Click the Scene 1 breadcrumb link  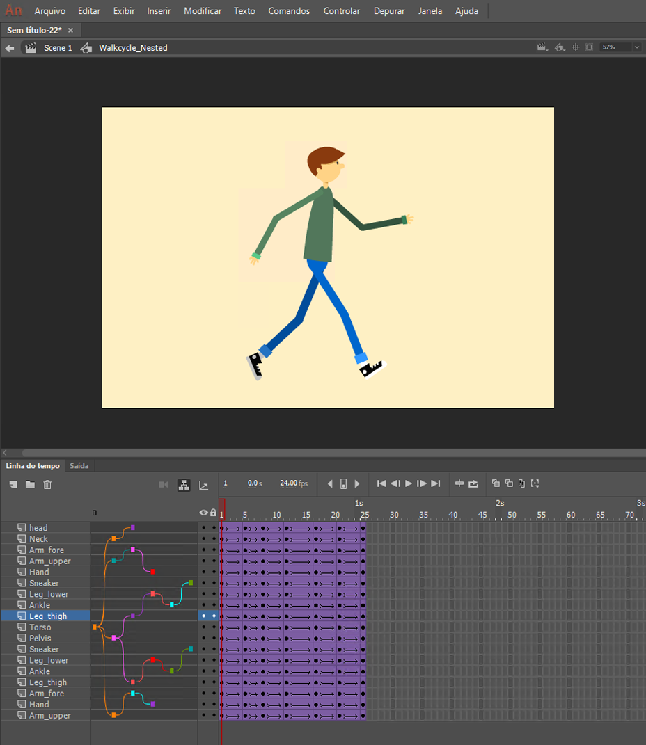(x=58, y=48)
